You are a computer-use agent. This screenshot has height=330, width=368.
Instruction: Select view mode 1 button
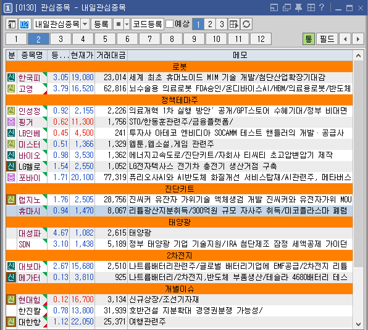pyautogui.click(x=198, y=24)
